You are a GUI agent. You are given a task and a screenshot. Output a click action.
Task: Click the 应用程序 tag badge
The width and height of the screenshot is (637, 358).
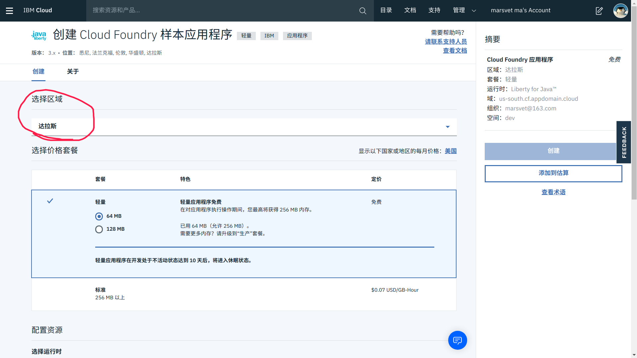pos(297,36)
